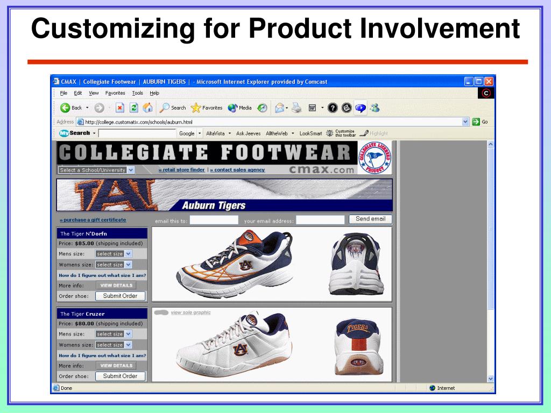Click the Collegiate Licensed Product seal
The width and height of the screenshot is (551, 413).
coord(375,158)
